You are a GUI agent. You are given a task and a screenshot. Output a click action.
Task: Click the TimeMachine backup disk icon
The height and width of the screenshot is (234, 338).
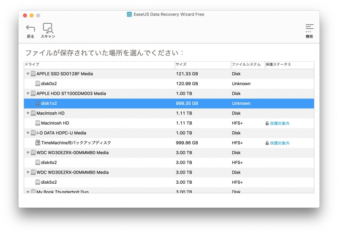click(38, 143)
